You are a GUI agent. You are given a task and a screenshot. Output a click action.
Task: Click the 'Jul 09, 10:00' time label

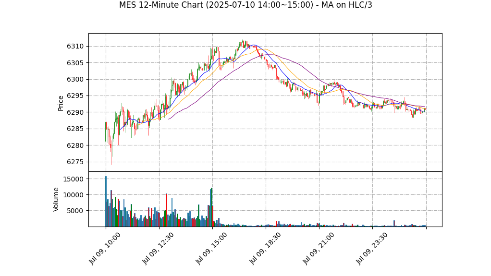click(x=105, y=249)
